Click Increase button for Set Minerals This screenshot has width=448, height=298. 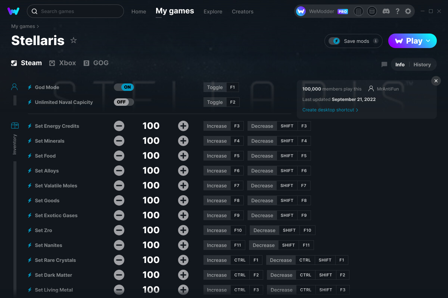[217, 141]
